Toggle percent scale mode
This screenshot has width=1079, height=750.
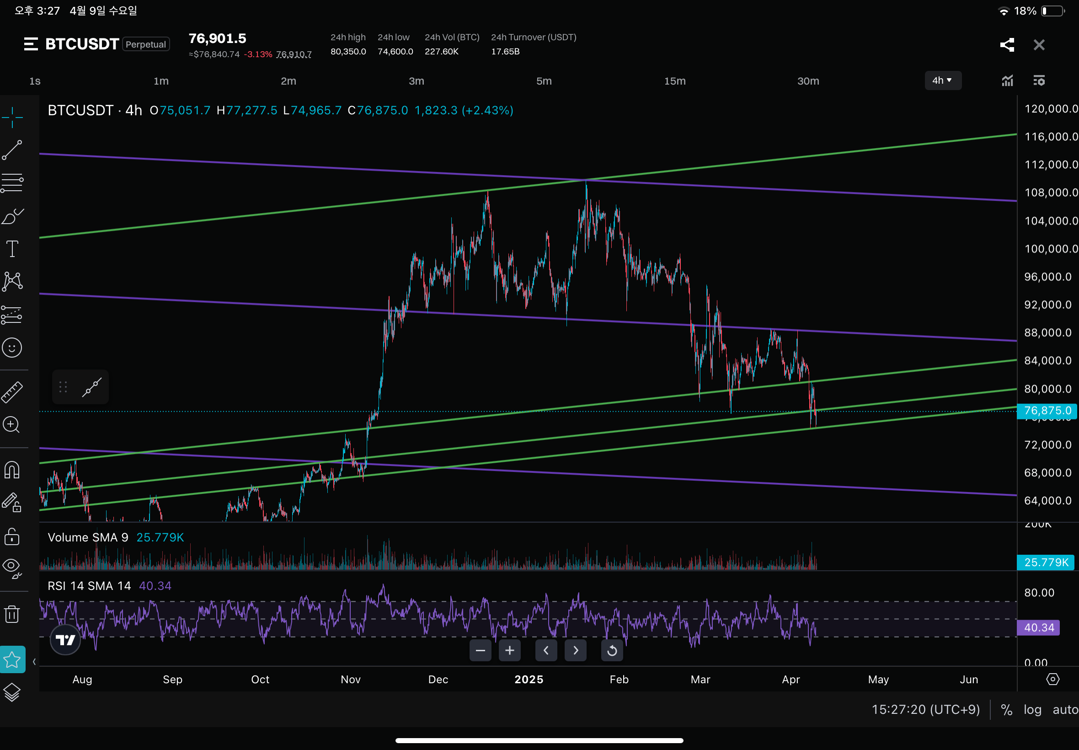1006,710
